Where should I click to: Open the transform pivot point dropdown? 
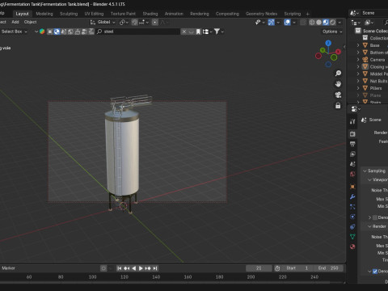tap(124, 23)
